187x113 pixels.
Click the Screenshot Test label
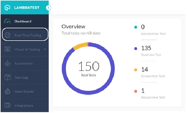point(153,76)
